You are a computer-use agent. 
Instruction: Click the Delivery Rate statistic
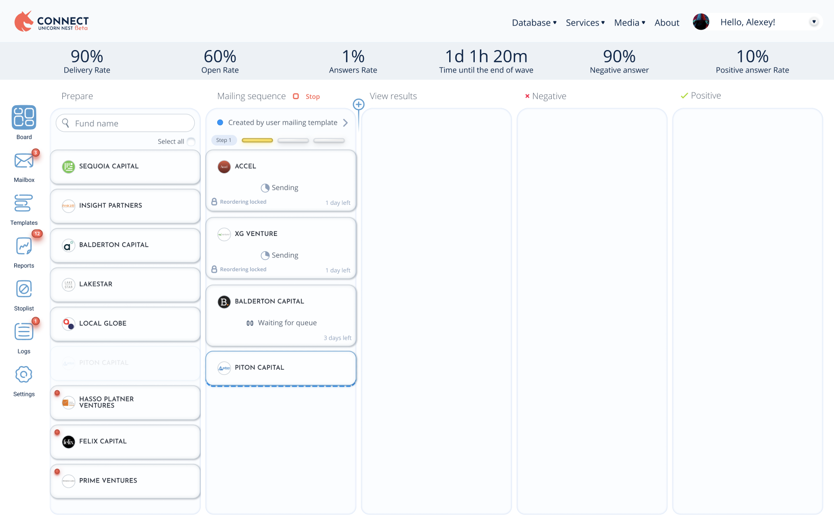87,61
